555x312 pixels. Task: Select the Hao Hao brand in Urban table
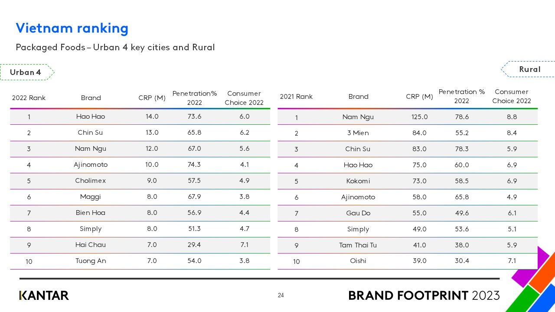pos(91,117)
